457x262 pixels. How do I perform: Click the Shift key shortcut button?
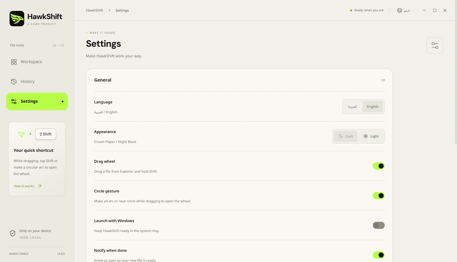[46, 134]
